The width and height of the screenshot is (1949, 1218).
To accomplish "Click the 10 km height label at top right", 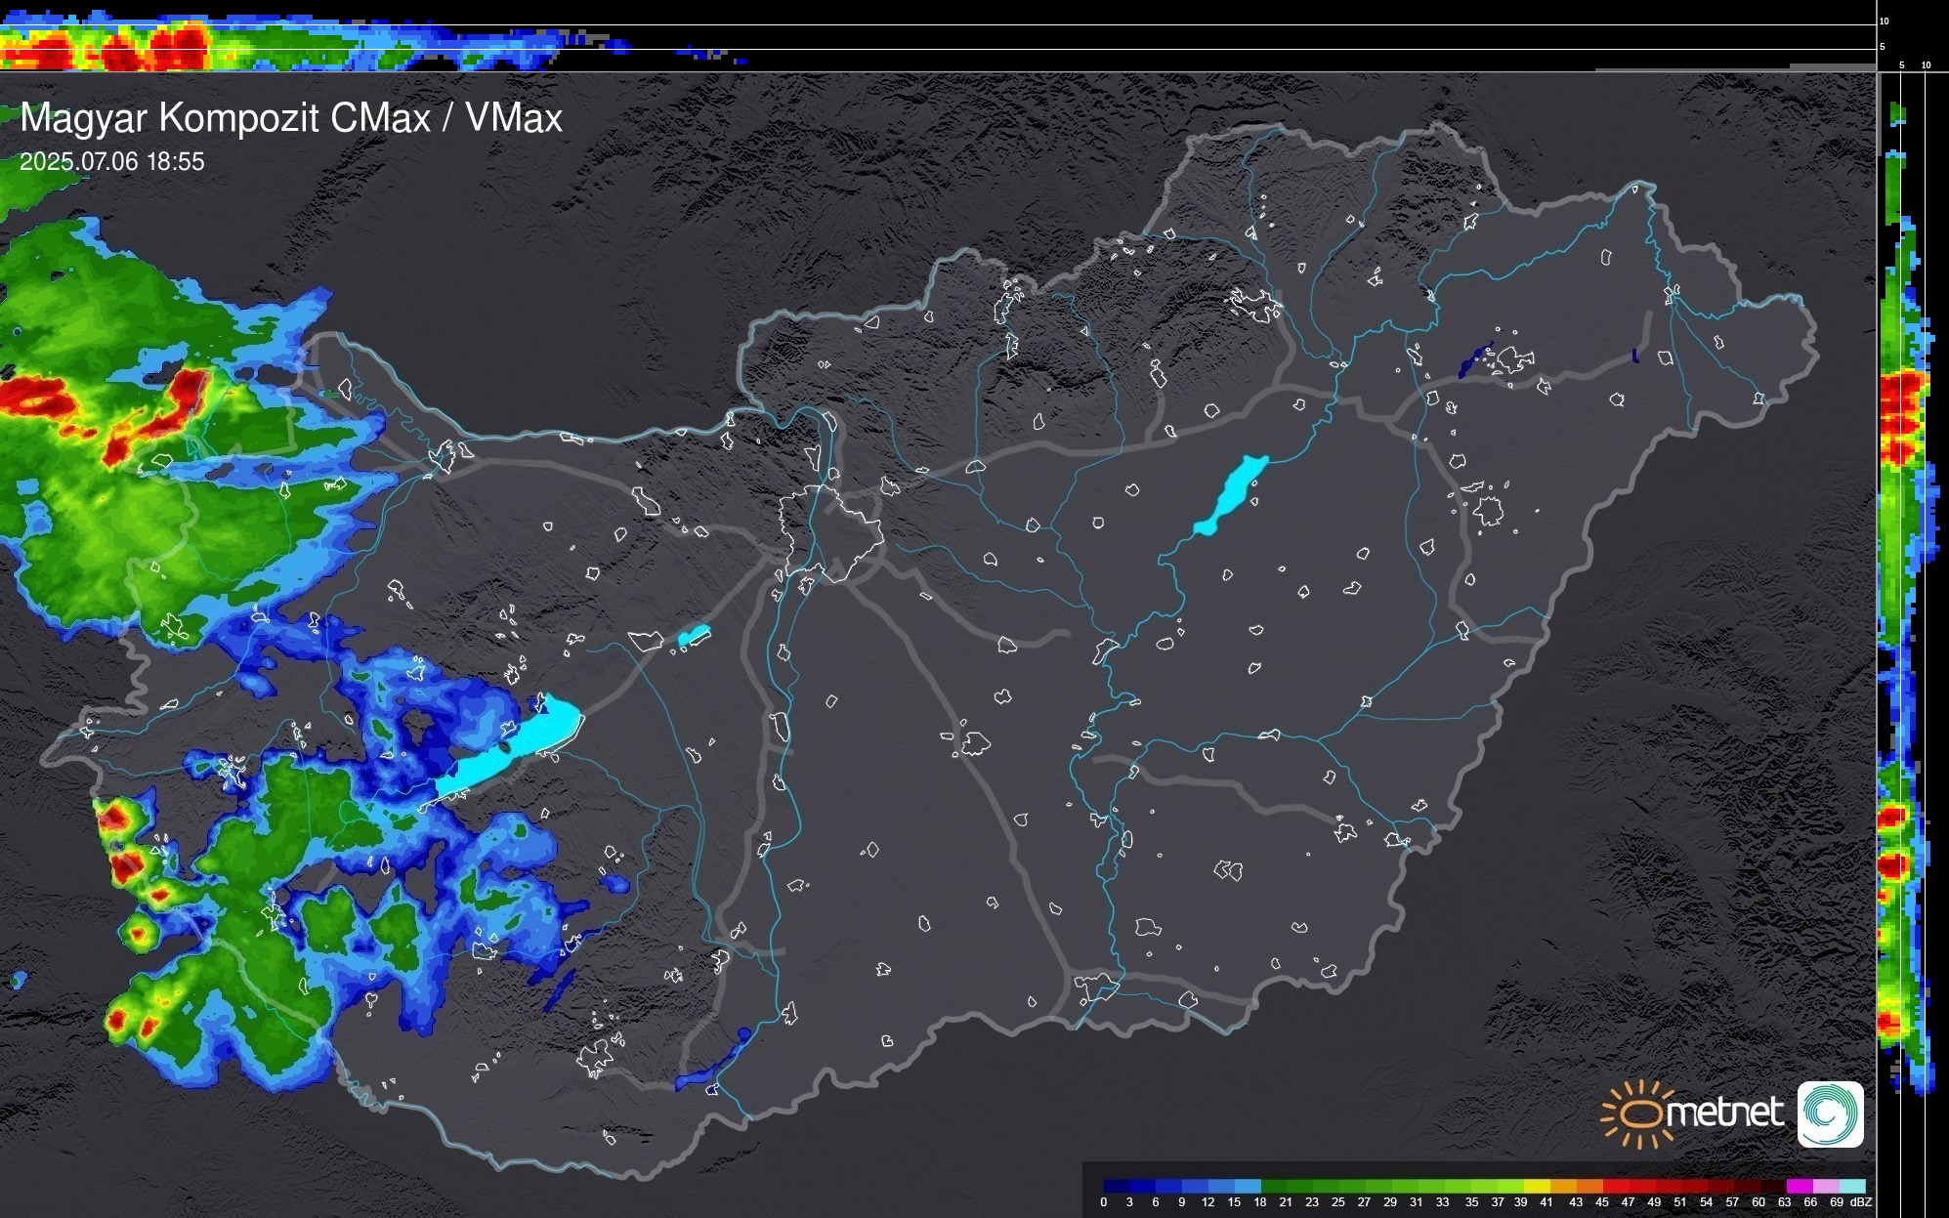I will coord(1885,21).
